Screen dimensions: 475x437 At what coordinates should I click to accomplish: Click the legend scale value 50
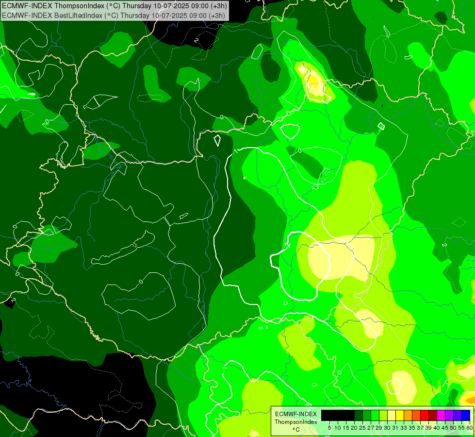click(x=453, y=428)
